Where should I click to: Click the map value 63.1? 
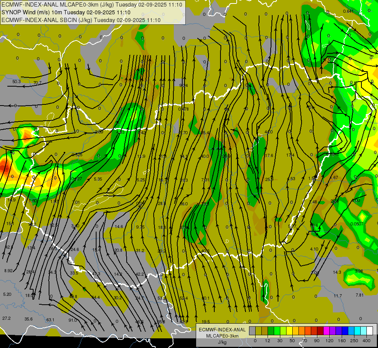click(50, 320)
